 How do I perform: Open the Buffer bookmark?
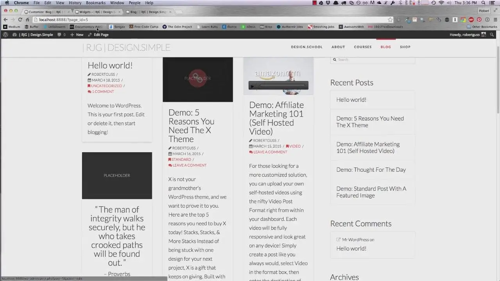pos(32,27)
